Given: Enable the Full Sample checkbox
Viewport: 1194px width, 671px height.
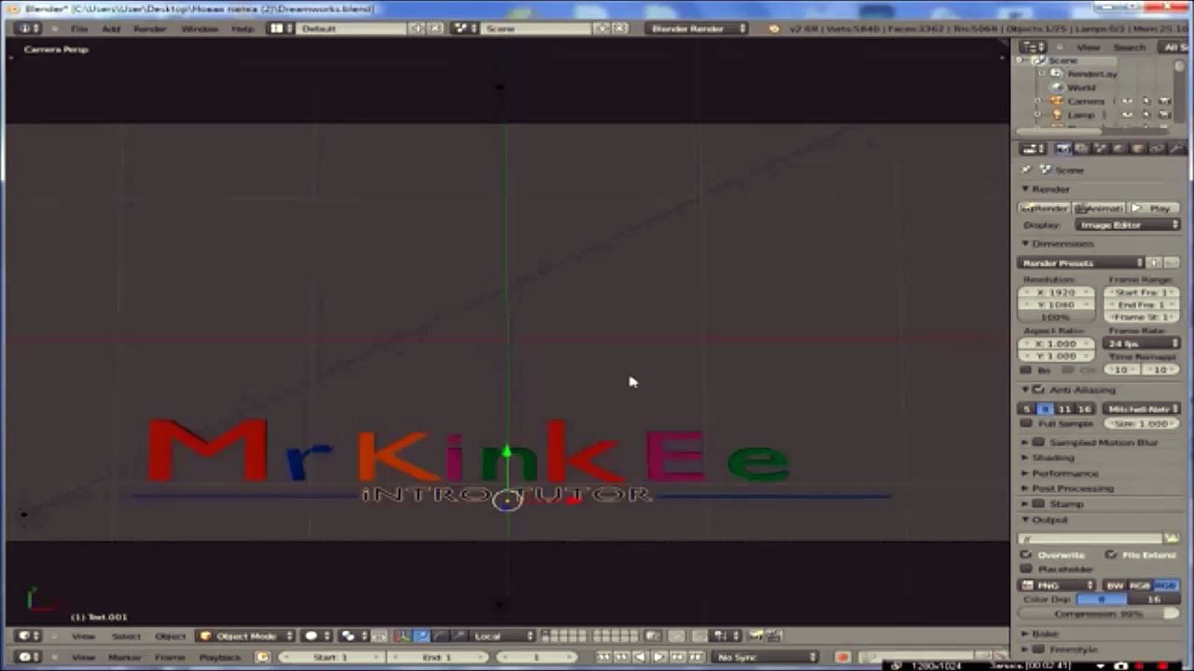Looking at the screenshot, I should point(1027,424).
